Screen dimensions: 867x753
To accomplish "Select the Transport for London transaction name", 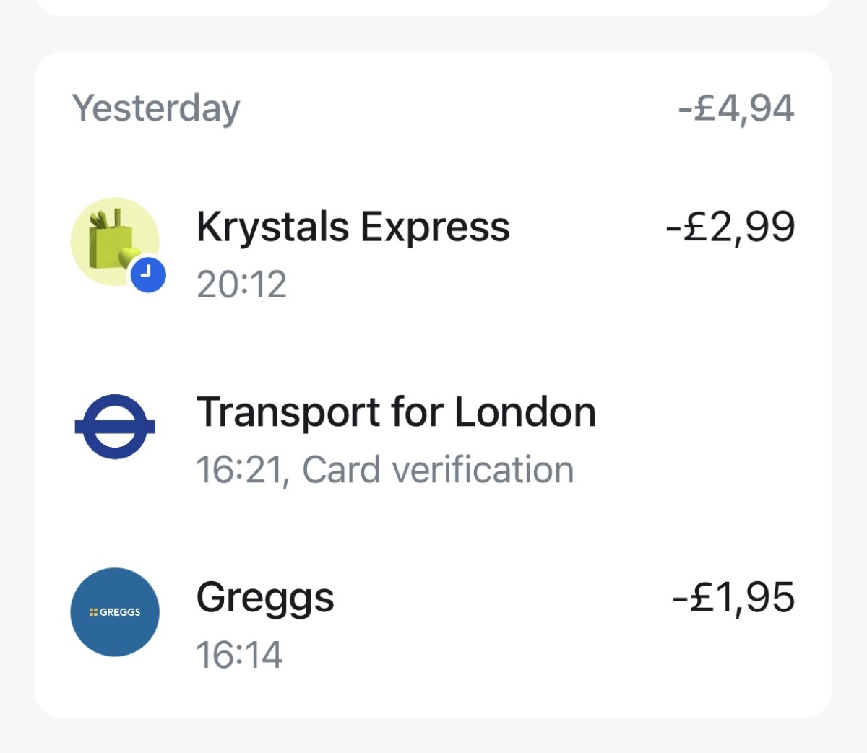I will [x=396, y=412].
